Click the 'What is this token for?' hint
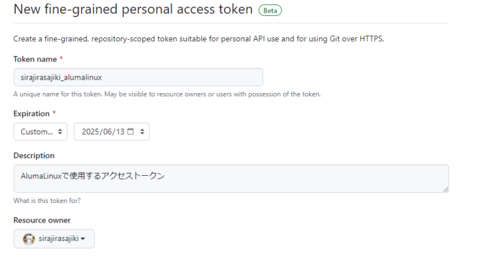The image size is (486, 258). coord(47,200)
